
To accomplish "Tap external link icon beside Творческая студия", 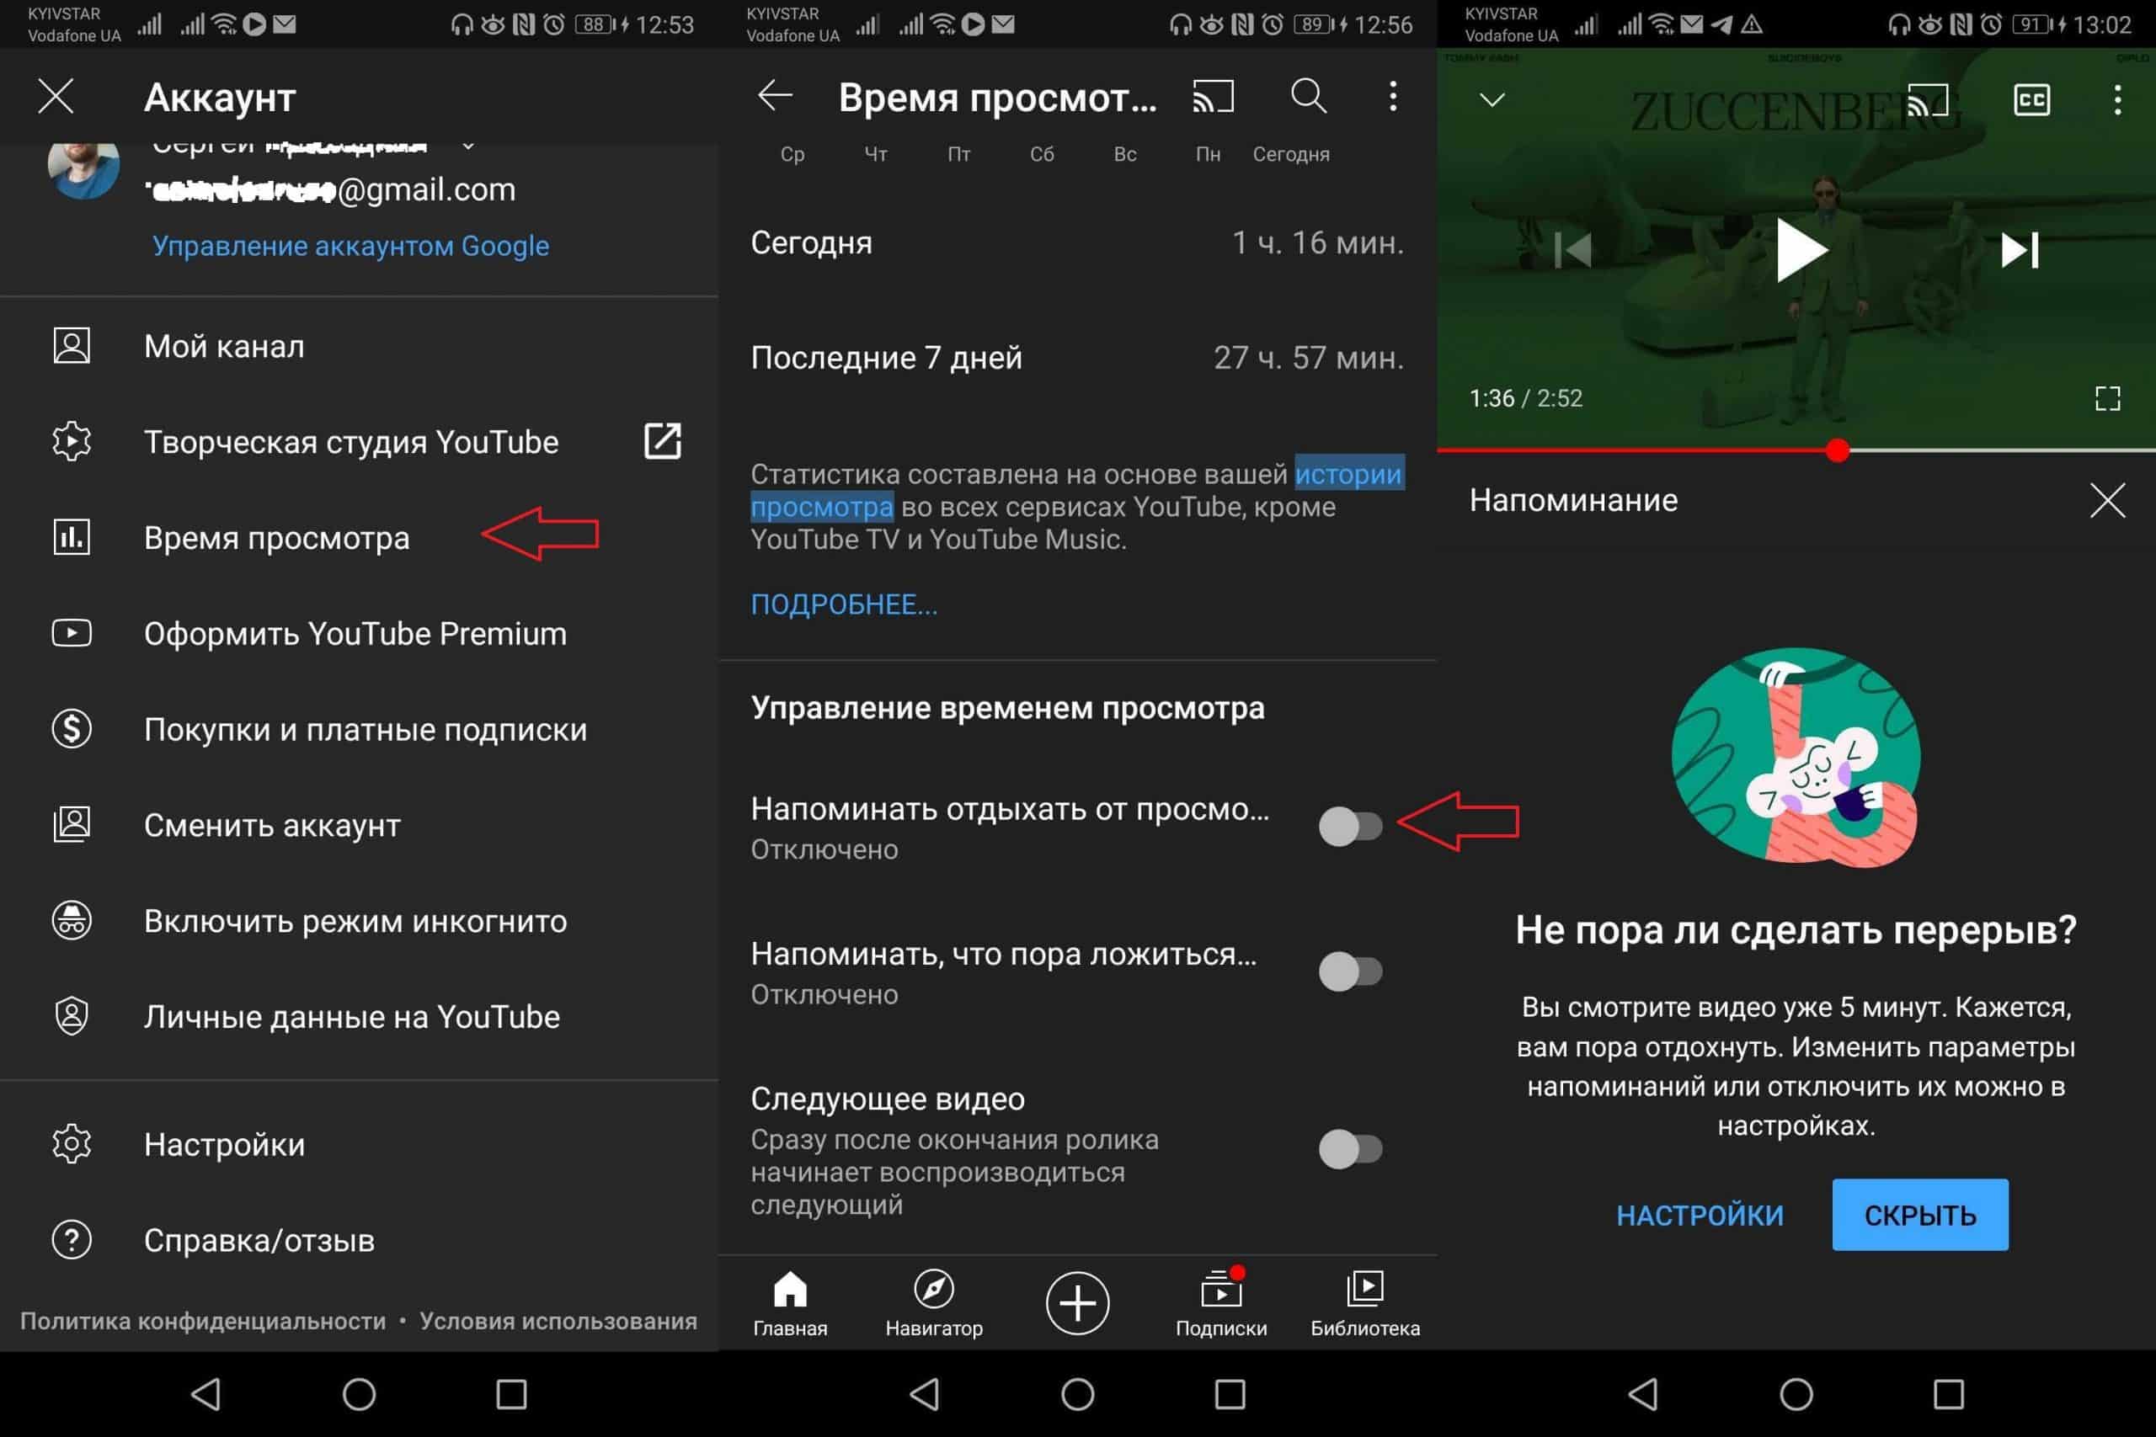I will (x=662, y=442).
